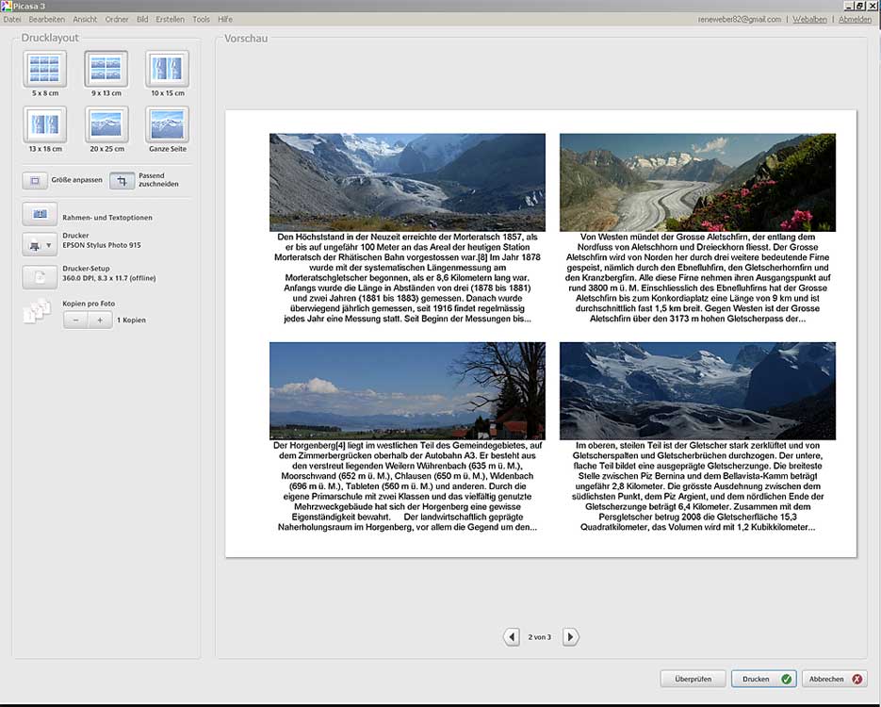The height and width of the screenshot is (707, 881).
Task: Open the Drucker selection dropdown
Action: point(40,246)
